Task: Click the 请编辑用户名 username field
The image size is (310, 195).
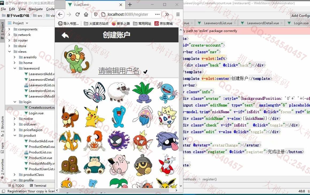Action: (x=119, y=71)
